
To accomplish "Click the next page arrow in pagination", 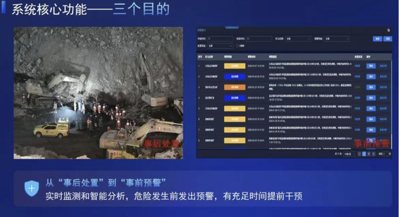I will tap(373, 154).
